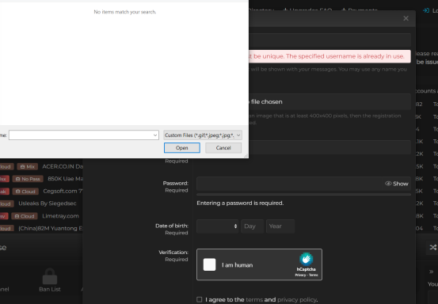This screenshot has width=438, height=304.
Task: Click the shuffle arrows icon
Action: 432,247
